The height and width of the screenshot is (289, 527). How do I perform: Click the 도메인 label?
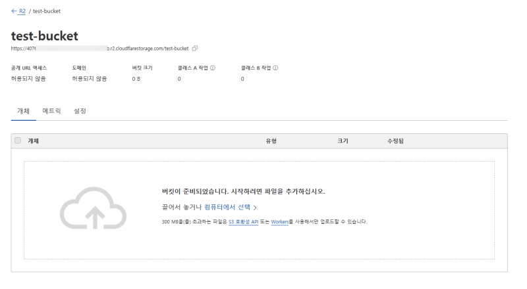(79, 68)
